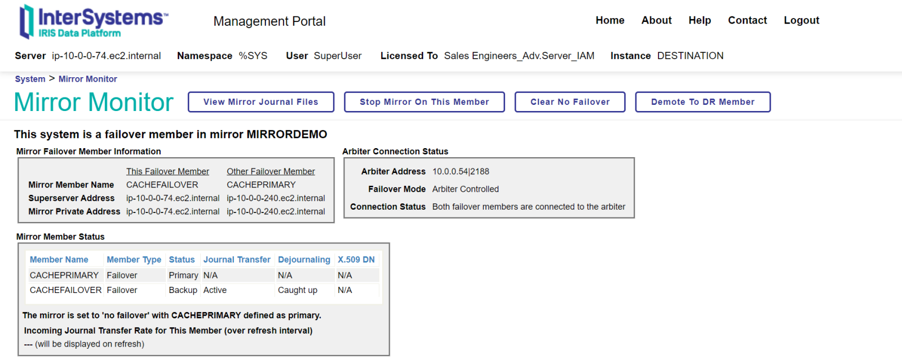Click the X.509 DN column header
902x364 pixels.
356,260
